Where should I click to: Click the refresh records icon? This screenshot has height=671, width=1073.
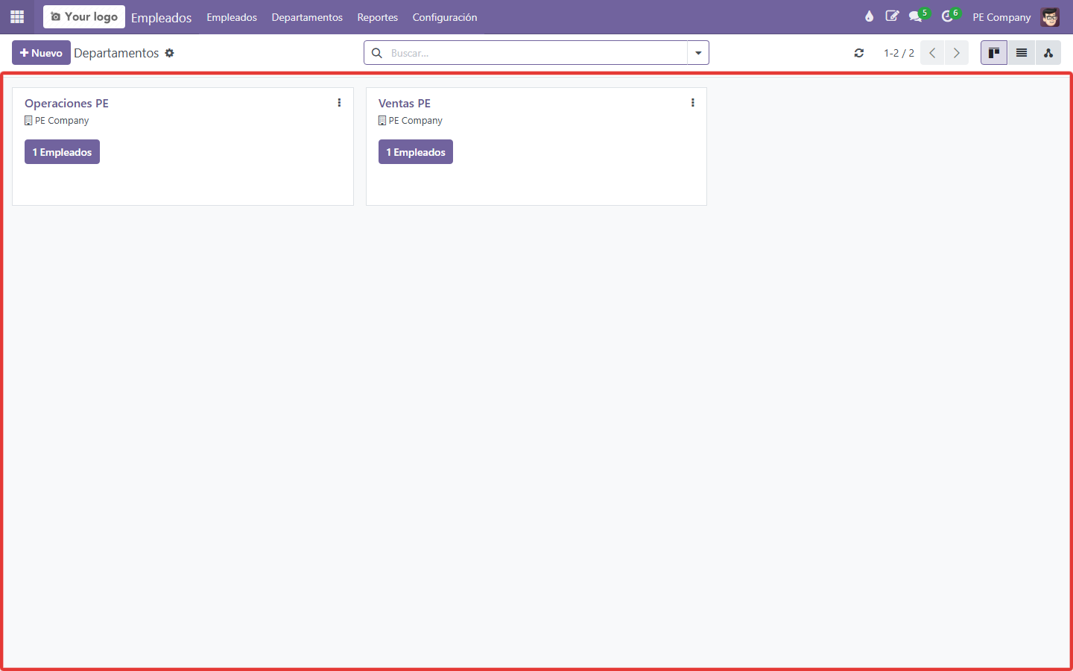[859, 53]
